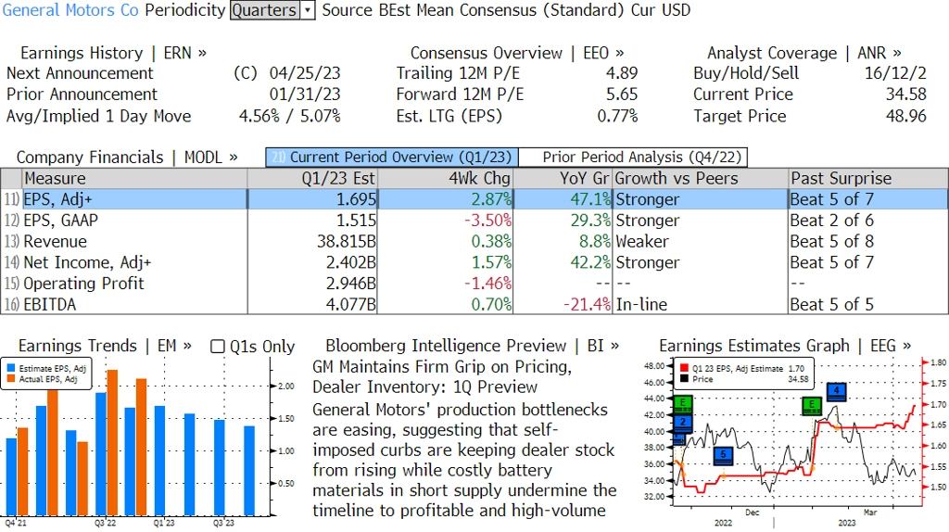Click the Buy/Hold/Sell value 16/12/2
Image resolution: width=949 pixels, height=532 pixels.
coord(895,73)
